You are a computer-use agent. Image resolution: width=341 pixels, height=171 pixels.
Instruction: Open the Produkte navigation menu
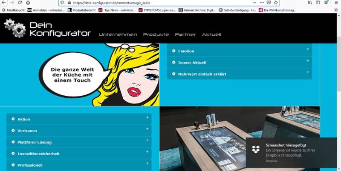(156, 34)
